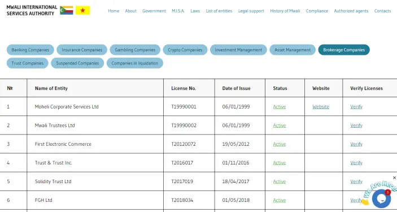Verify license of Trust & Trust Inc.
397x212 pixels.
point(356,163)
